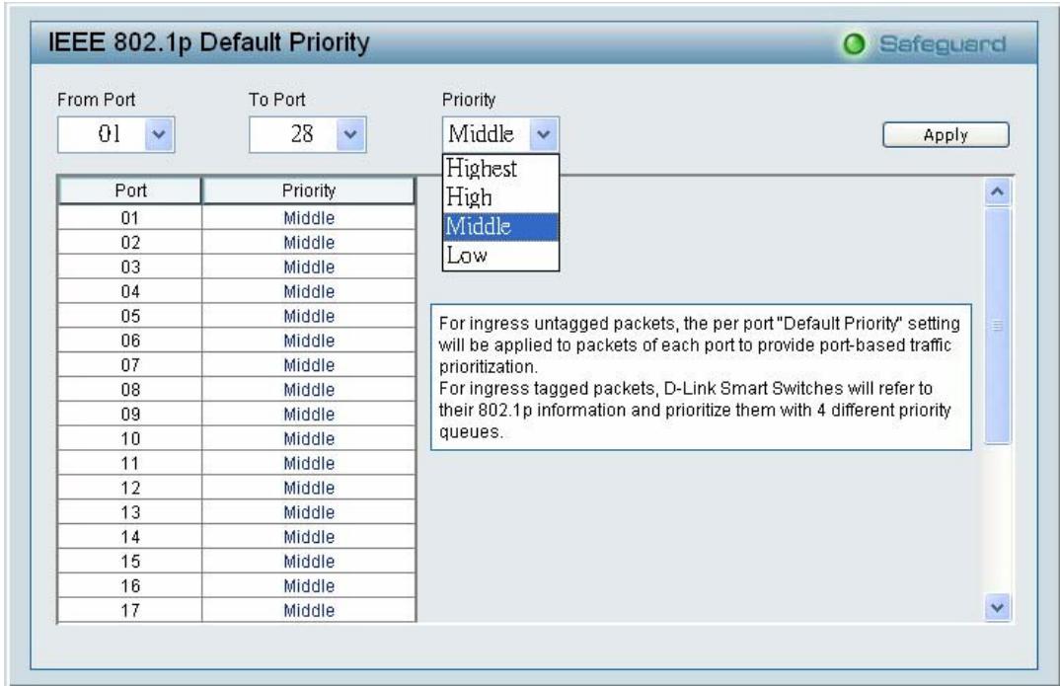Click the Priority column header
Screen dimensions: 1060x686
tap(308, 191)
